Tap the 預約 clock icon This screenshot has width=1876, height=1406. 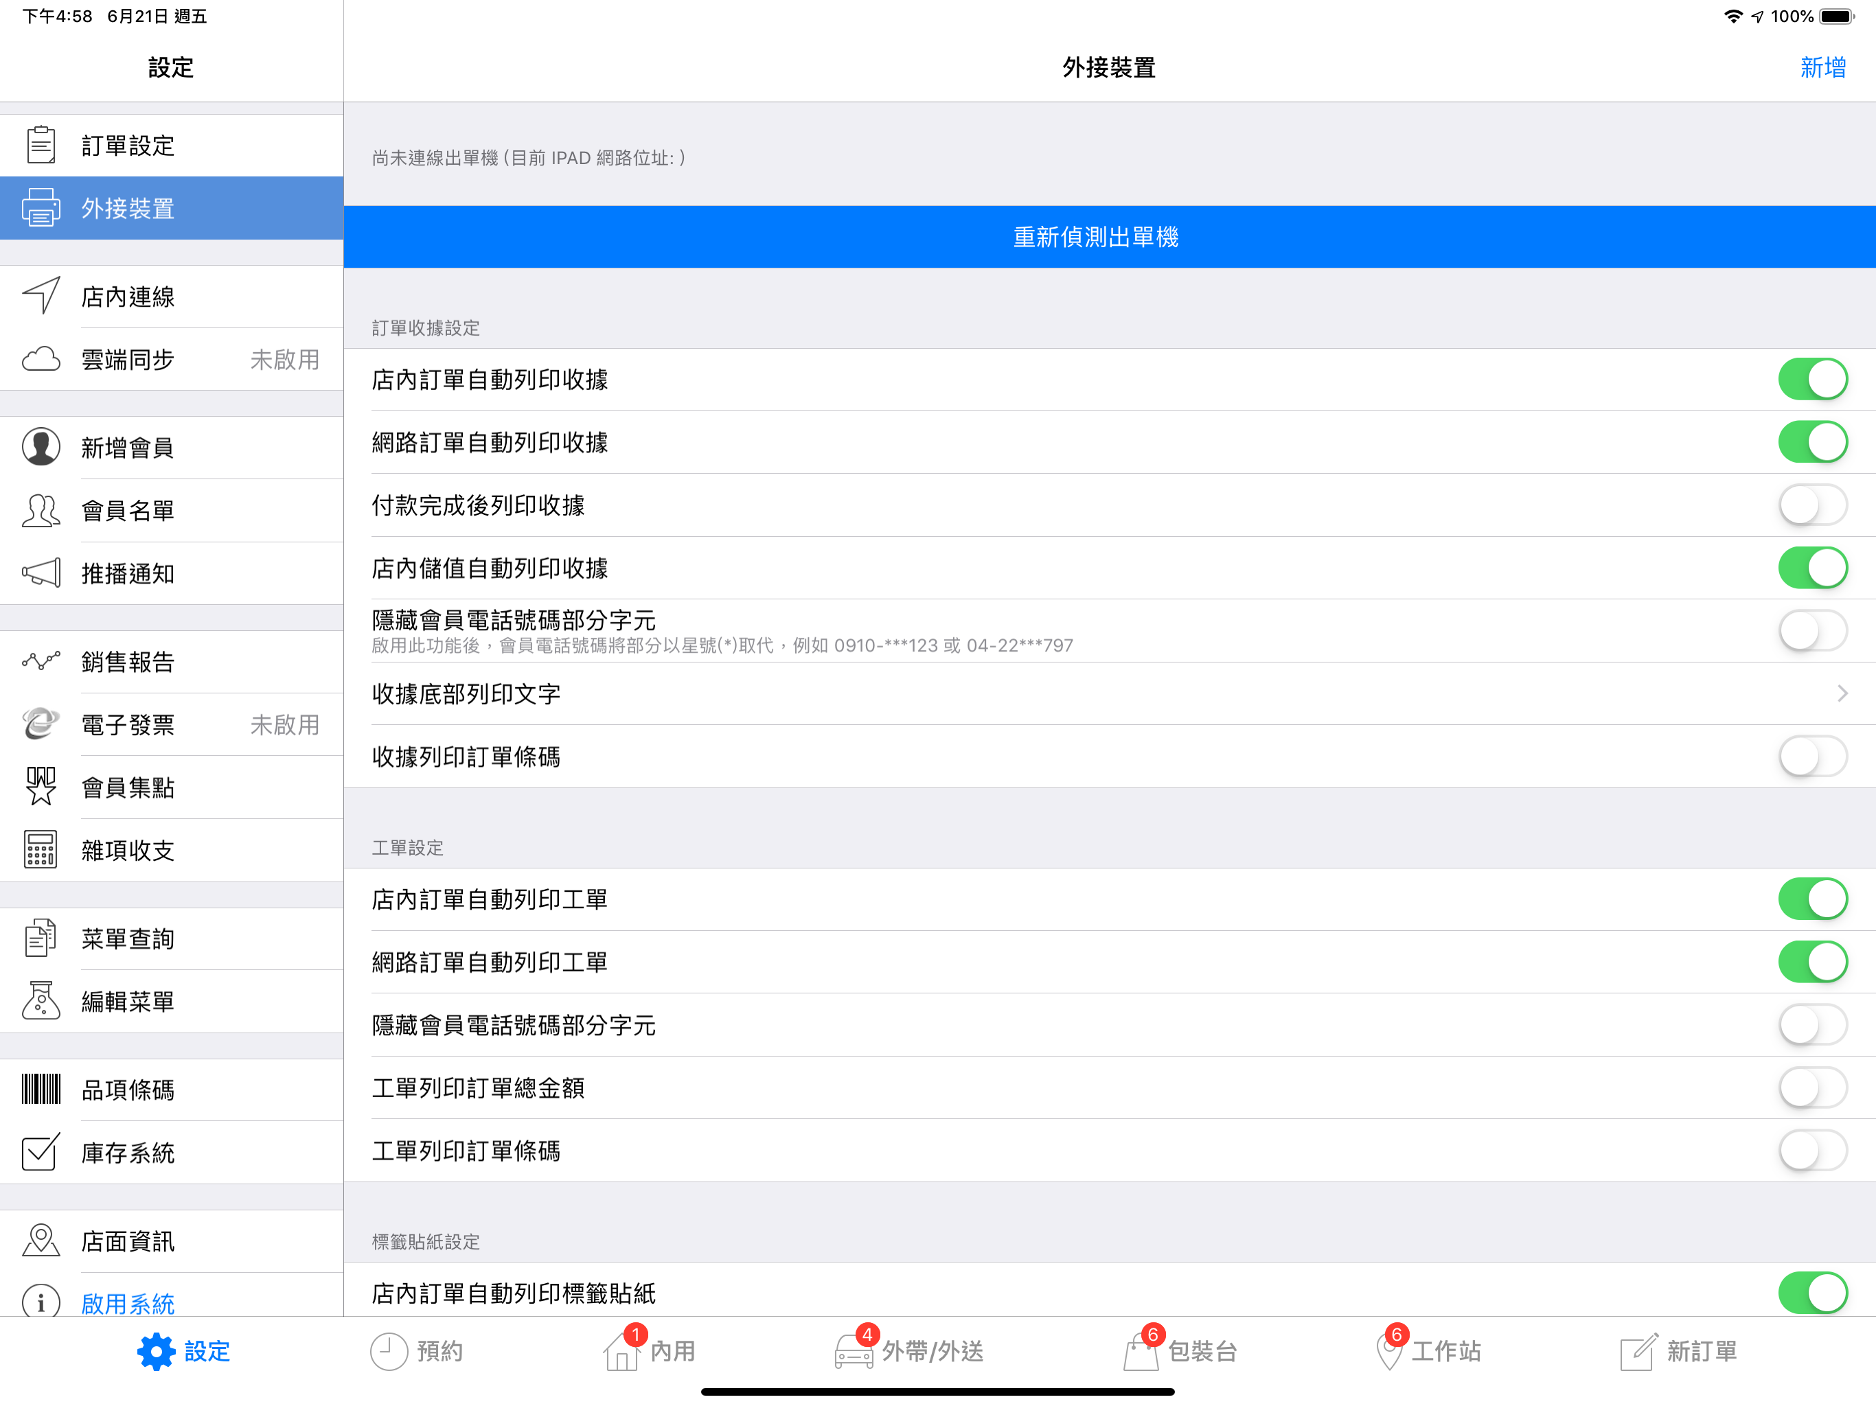coord(389,1351)
